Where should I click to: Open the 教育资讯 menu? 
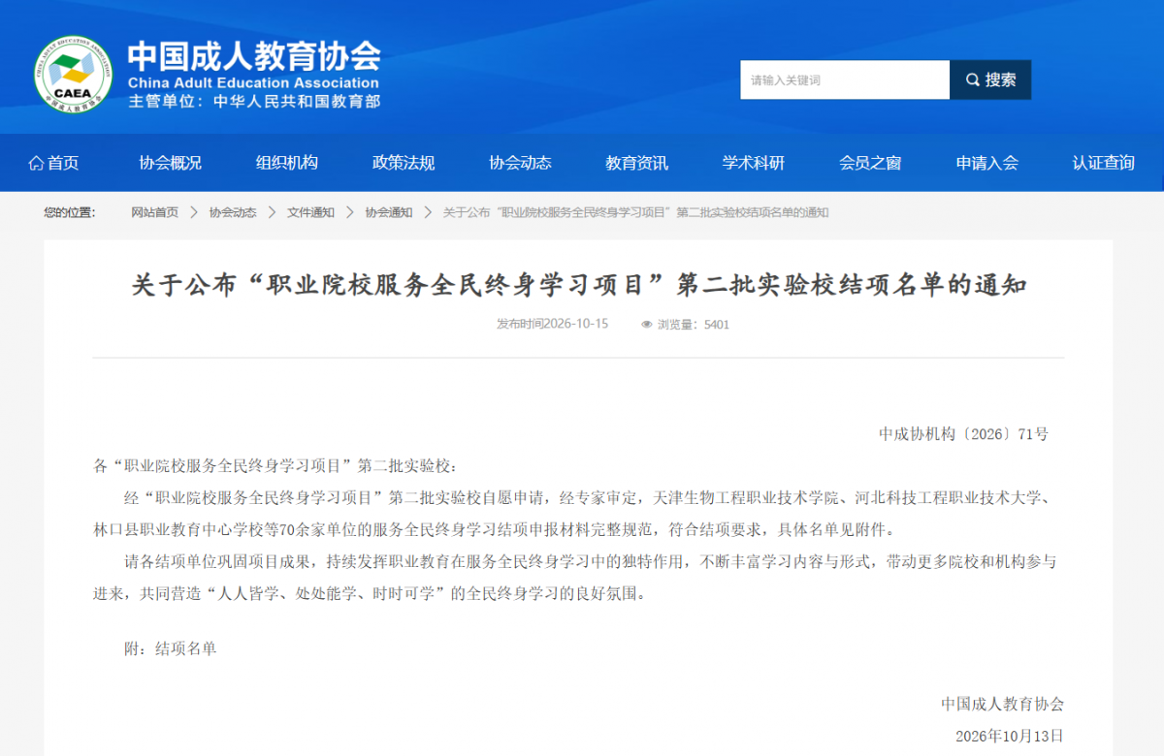point(637,163)
